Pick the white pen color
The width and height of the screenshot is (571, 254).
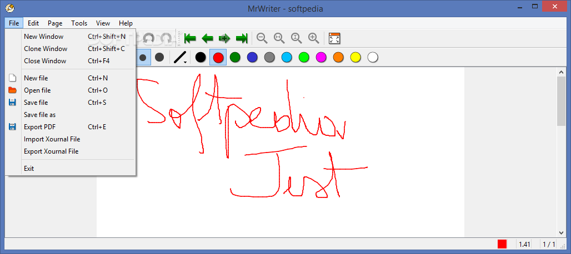coord(373,58)
